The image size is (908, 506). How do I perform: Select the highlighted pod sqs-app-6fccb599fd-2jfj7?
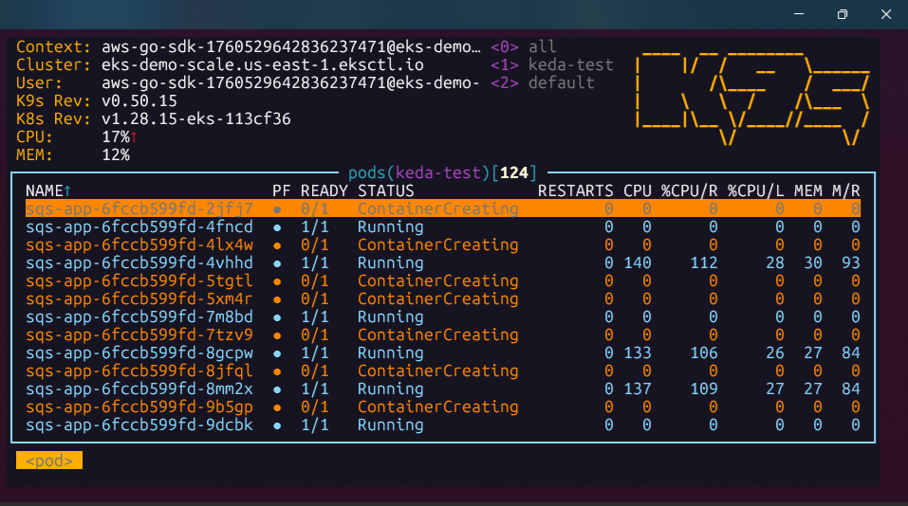point(139,209)
